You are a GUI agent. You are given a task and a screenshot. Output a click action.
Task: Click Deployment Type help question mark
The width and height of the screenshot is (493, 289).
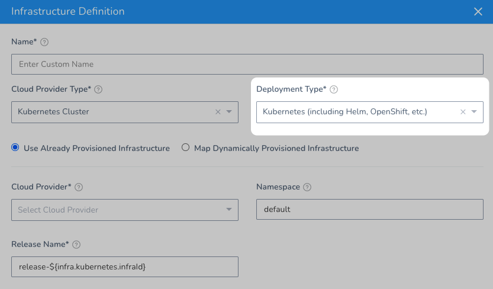(x=334, y=89)
